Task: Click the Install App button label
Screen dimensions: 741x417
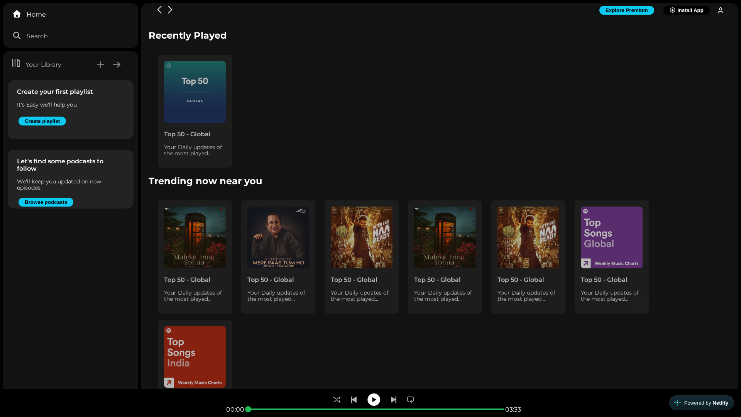Action: [x=690, y=10]
